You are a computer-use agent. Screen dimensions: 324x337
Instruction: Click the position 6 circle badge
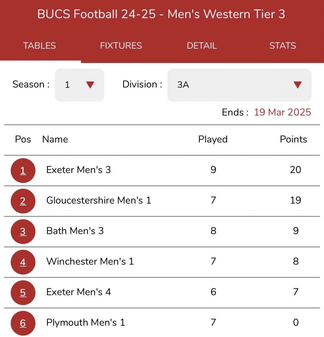click(23, 323)
